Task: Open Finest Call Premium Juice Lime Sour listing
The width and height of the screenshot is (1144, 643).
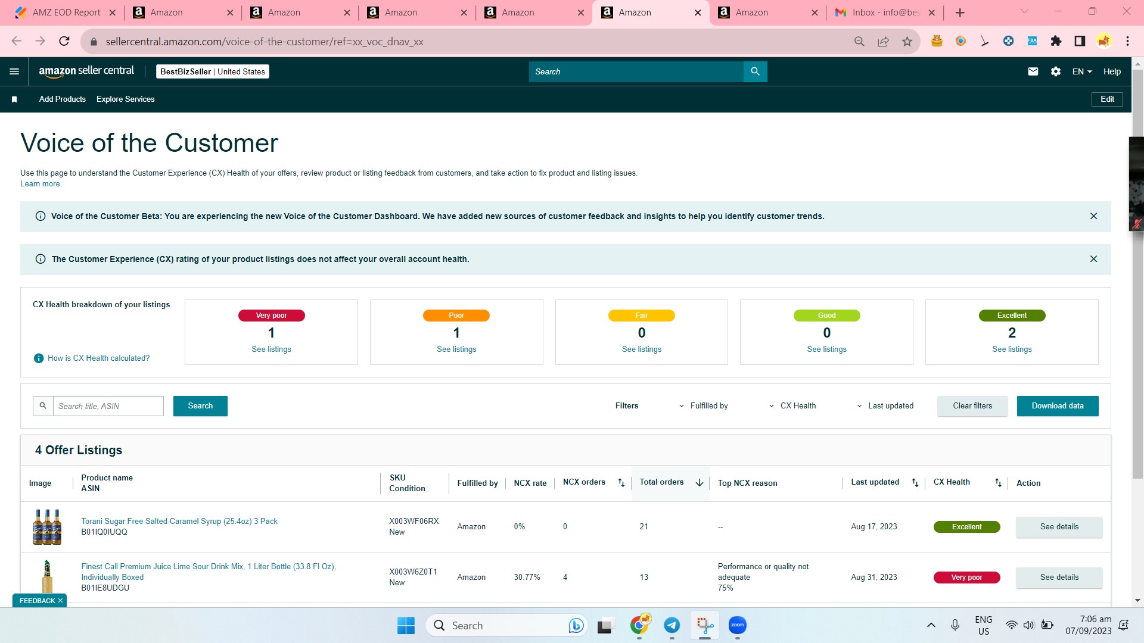Action: (209, 572)
